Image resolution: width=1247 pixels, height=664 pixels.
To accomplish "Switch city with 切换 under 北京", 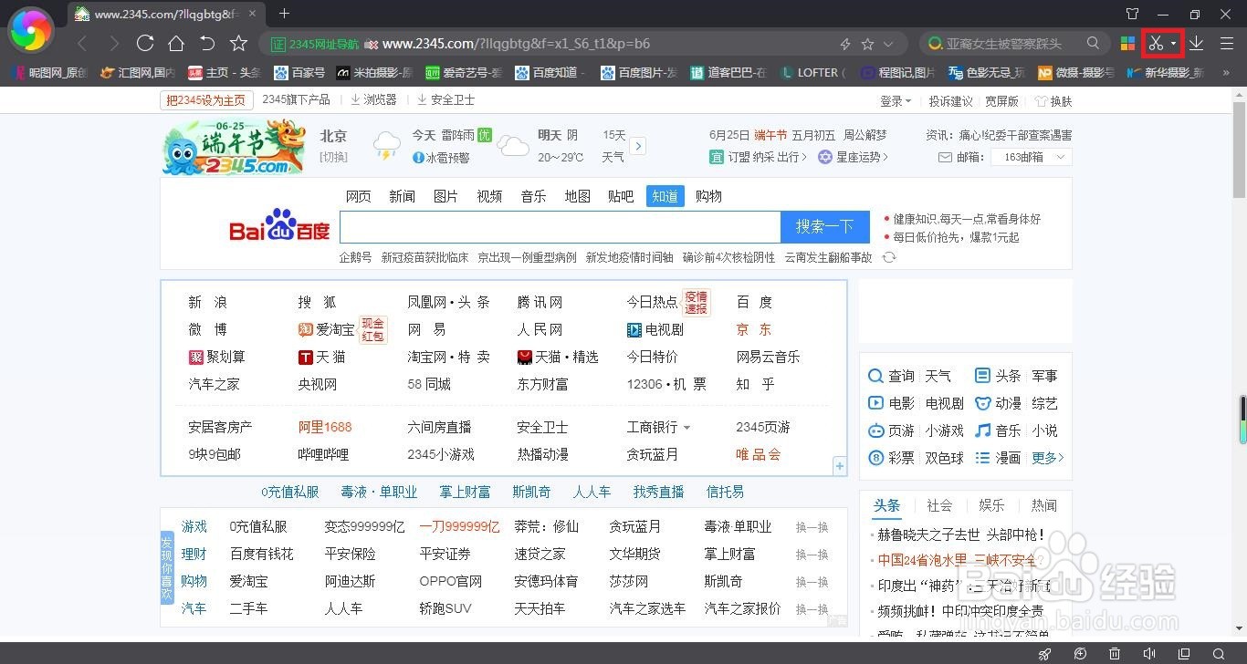I will click(333, 157).
